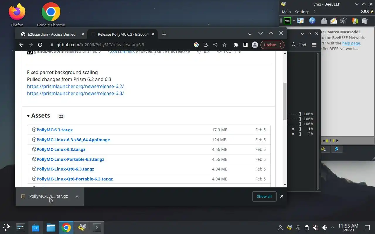Image resolution: width=375 pixels, height=234 pixels.
Task: Download PollyMC-Linux-6.3.tar.gz asset
Action: point(61,149)
